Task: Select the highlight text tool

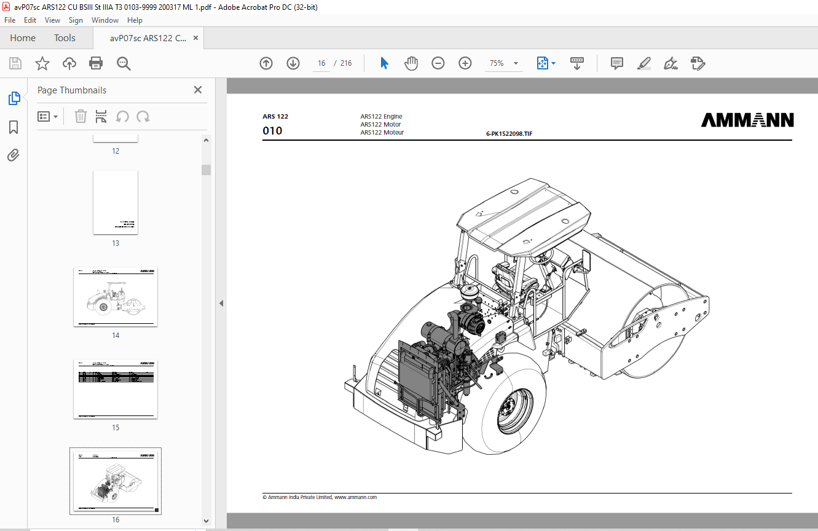Action: tap(644, 63)
